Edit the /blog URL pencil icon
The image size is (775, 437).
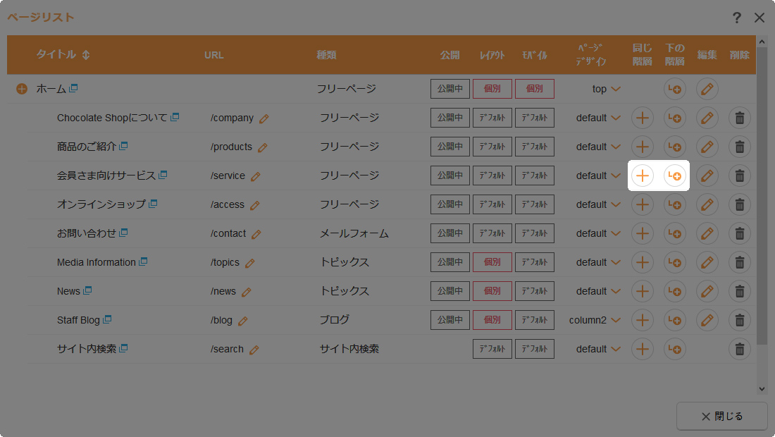[242, 321]
